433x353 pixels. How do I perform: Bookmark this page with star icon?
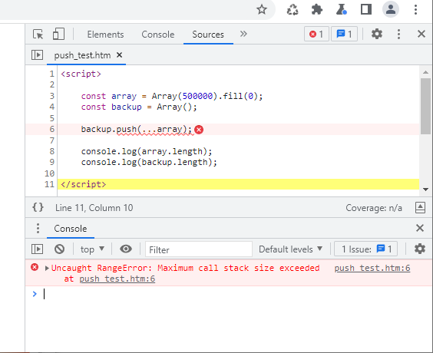262,10
